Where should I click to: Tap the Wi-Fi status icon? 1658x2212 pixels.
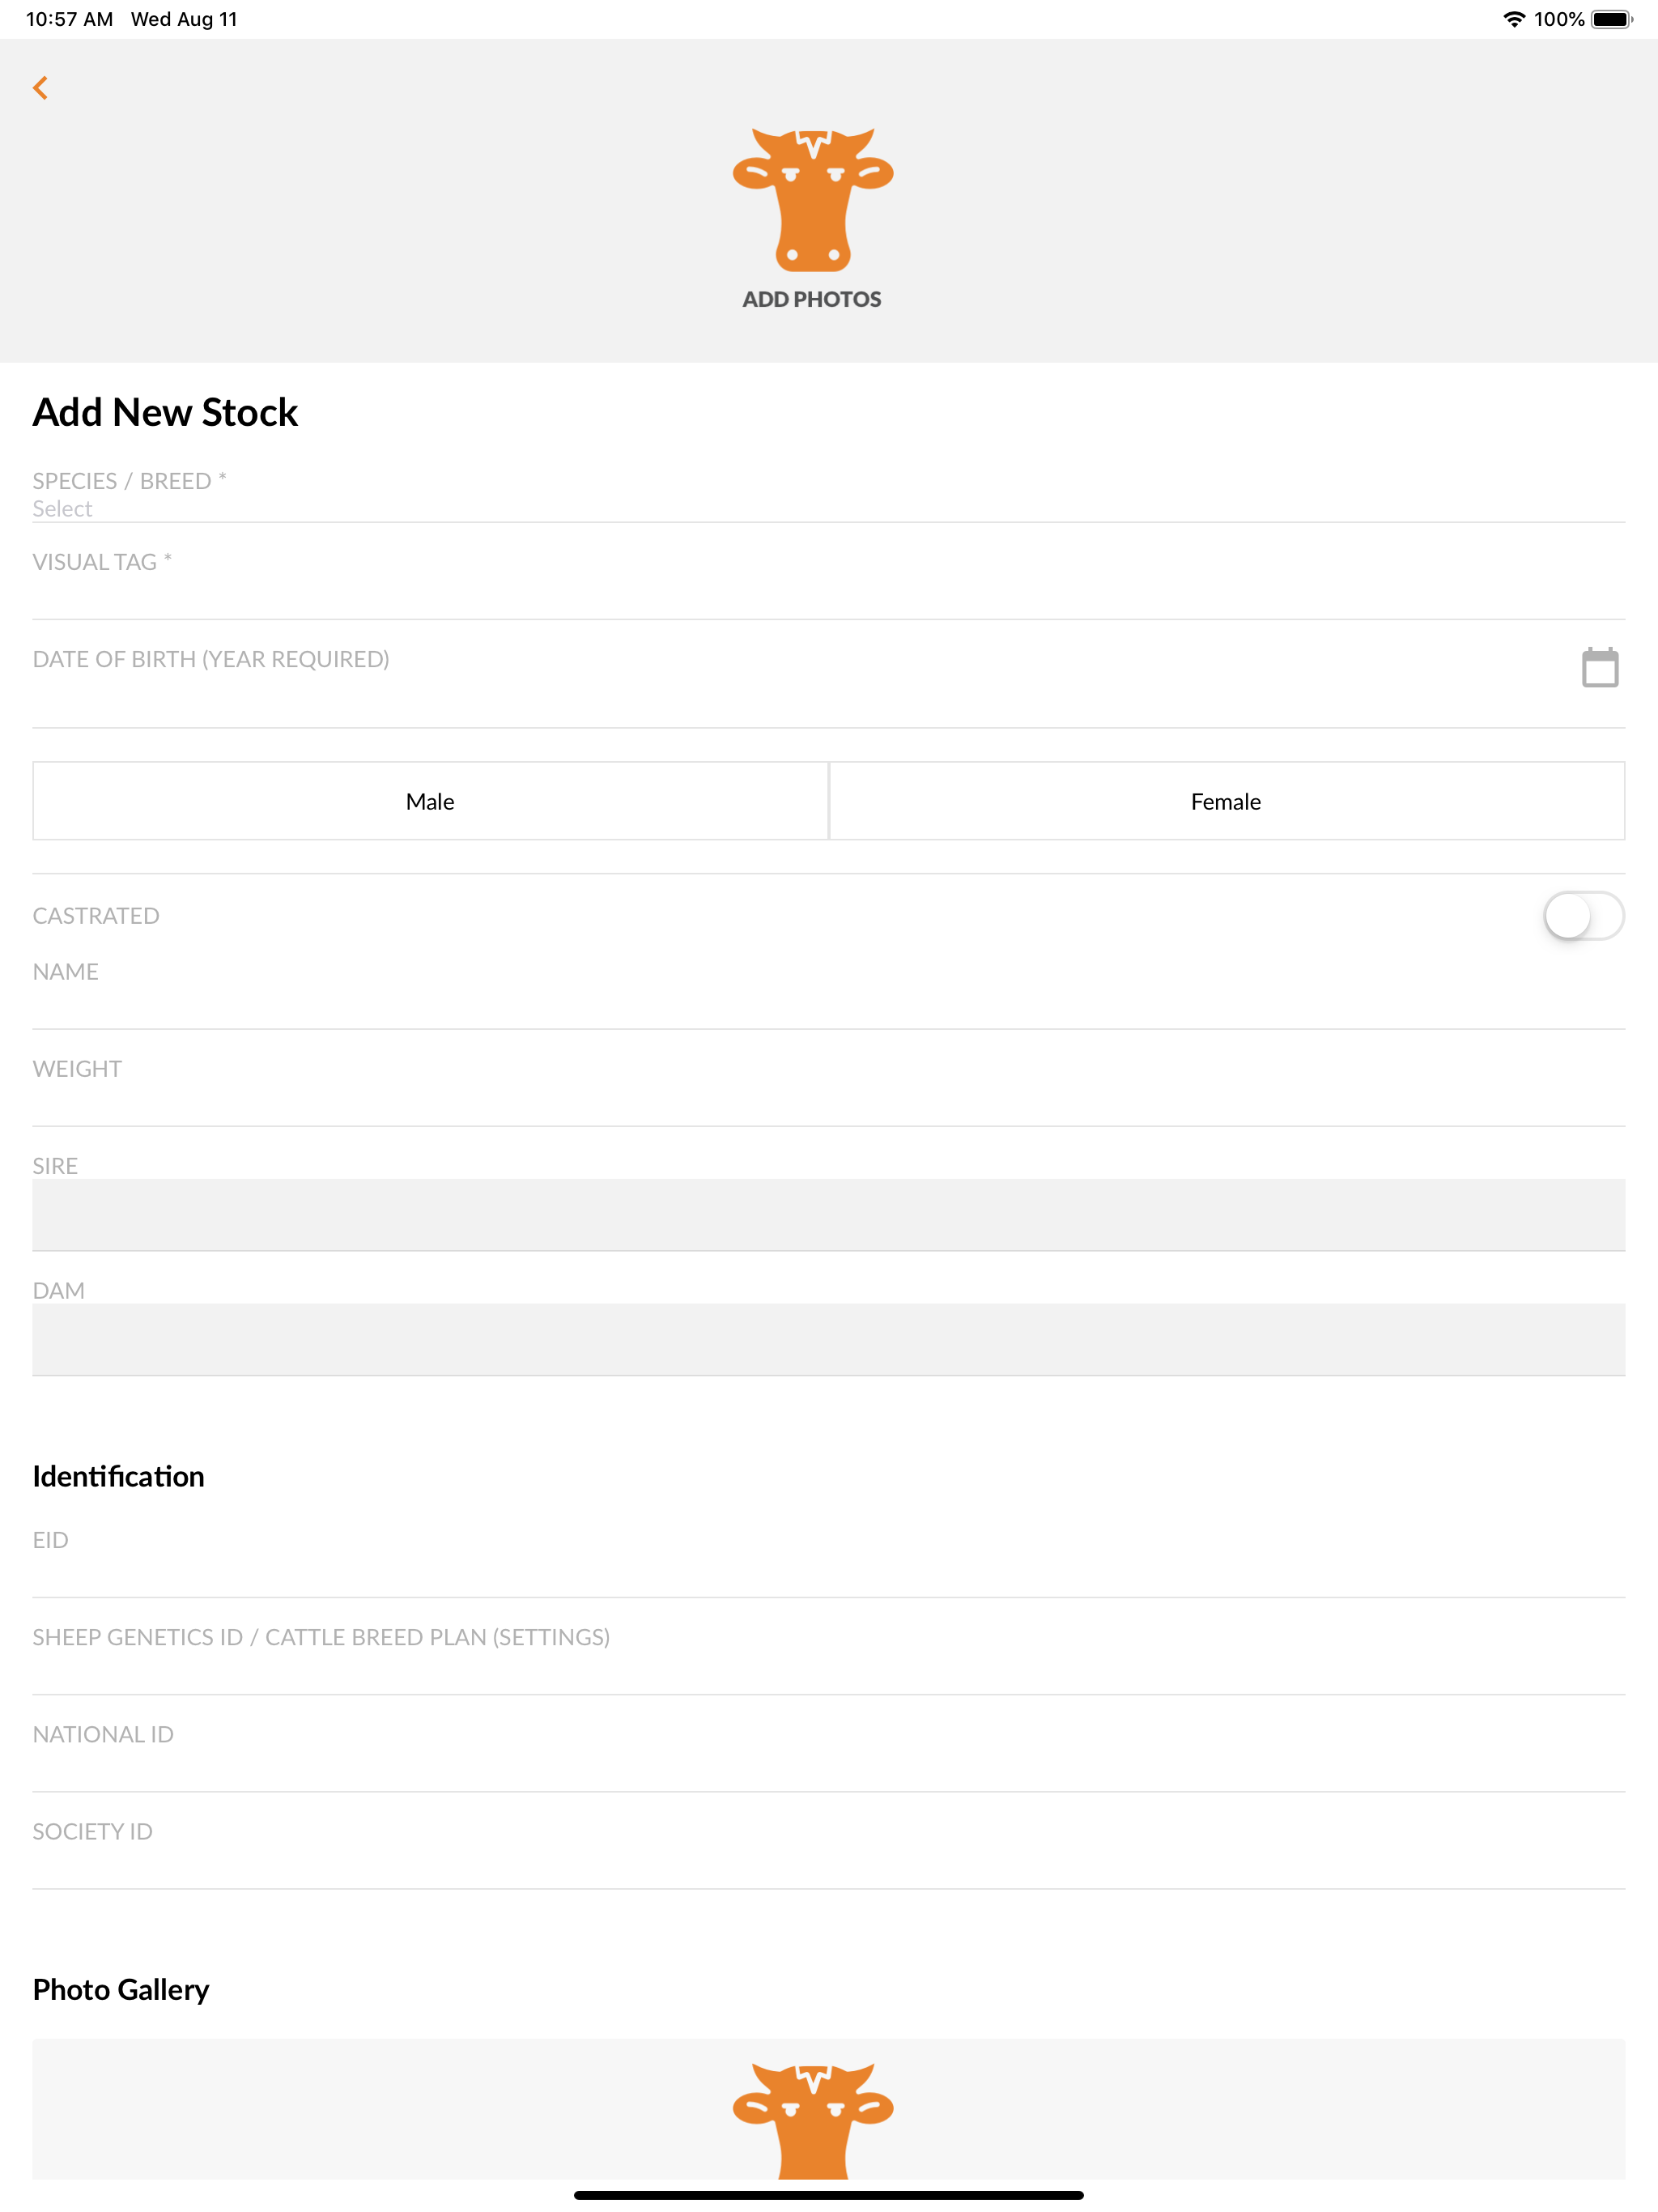(x=1514, y=19)
